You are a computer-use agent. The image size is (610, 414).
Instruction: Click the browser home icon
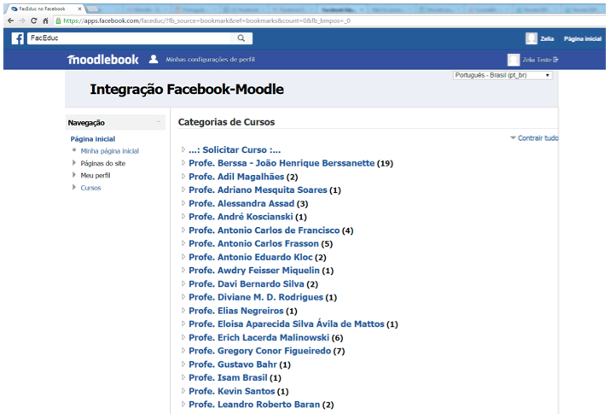[45, 20]
